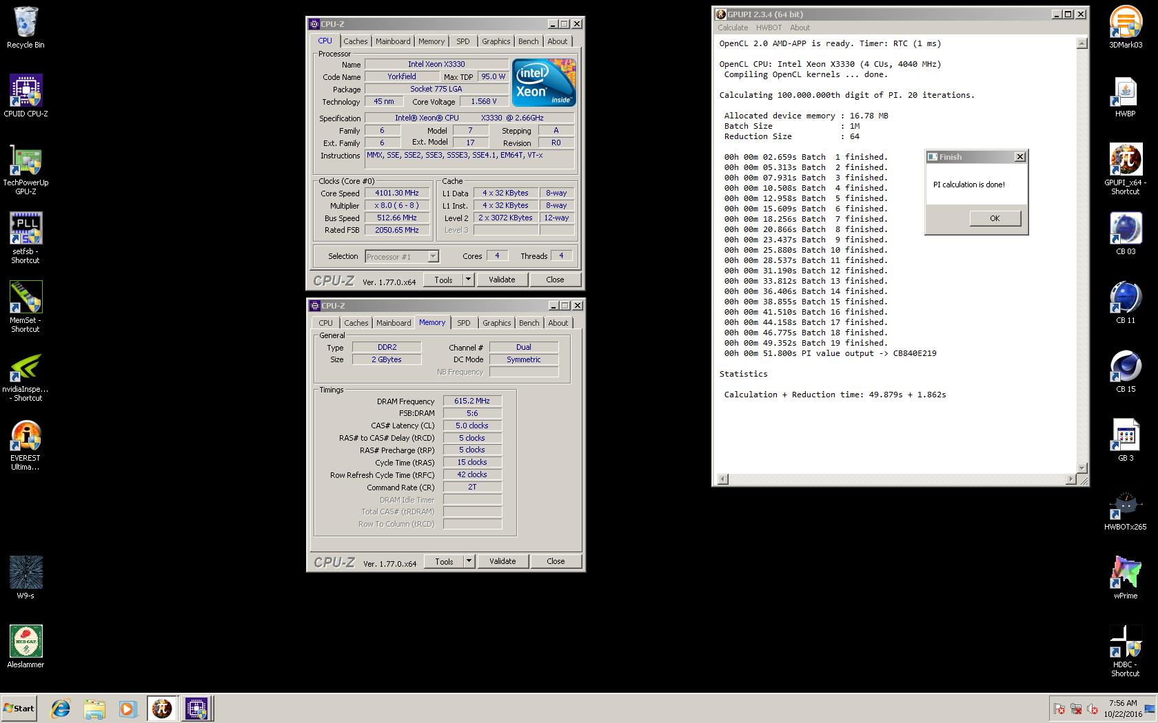
Task: Click Validate in bottom CPU-Z window
Action: coord(502,561)
